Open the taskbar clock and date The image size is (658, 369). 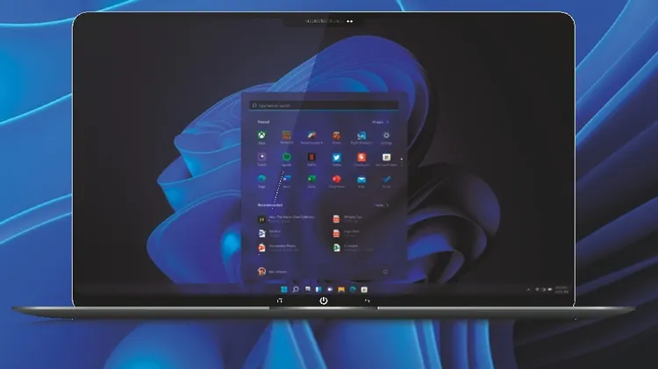point(561,289)
